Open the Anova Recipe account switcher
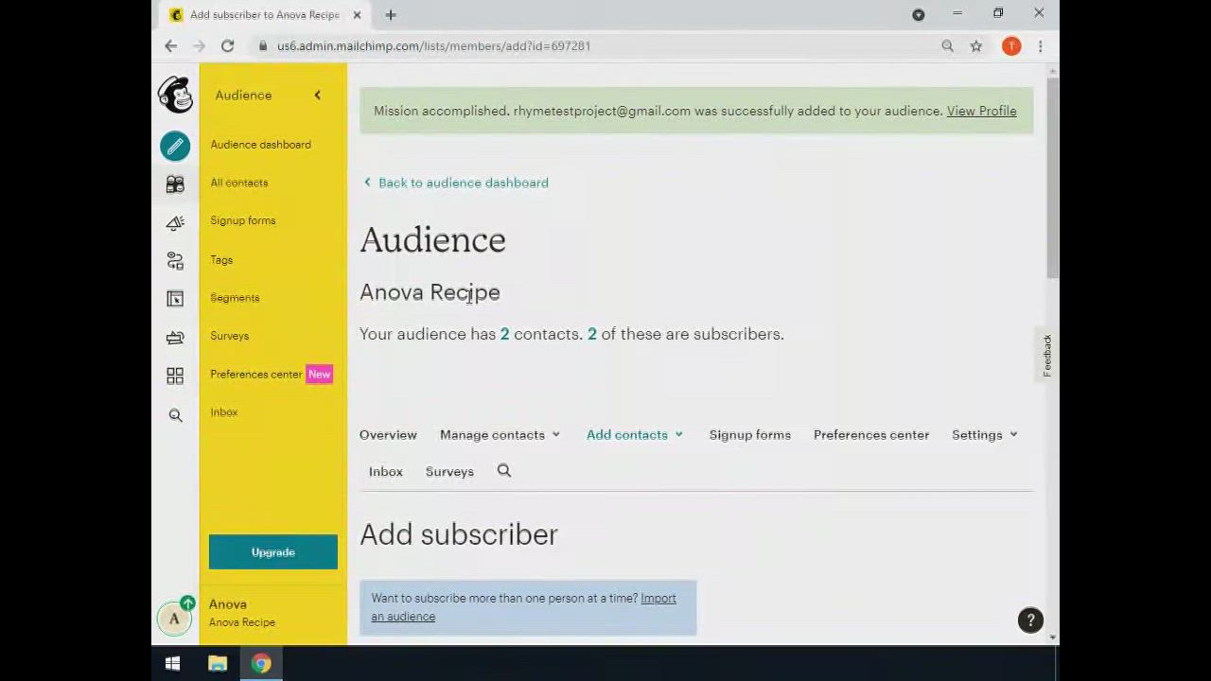The width and height of the screenshot is (1211, 681). (242, 613)
